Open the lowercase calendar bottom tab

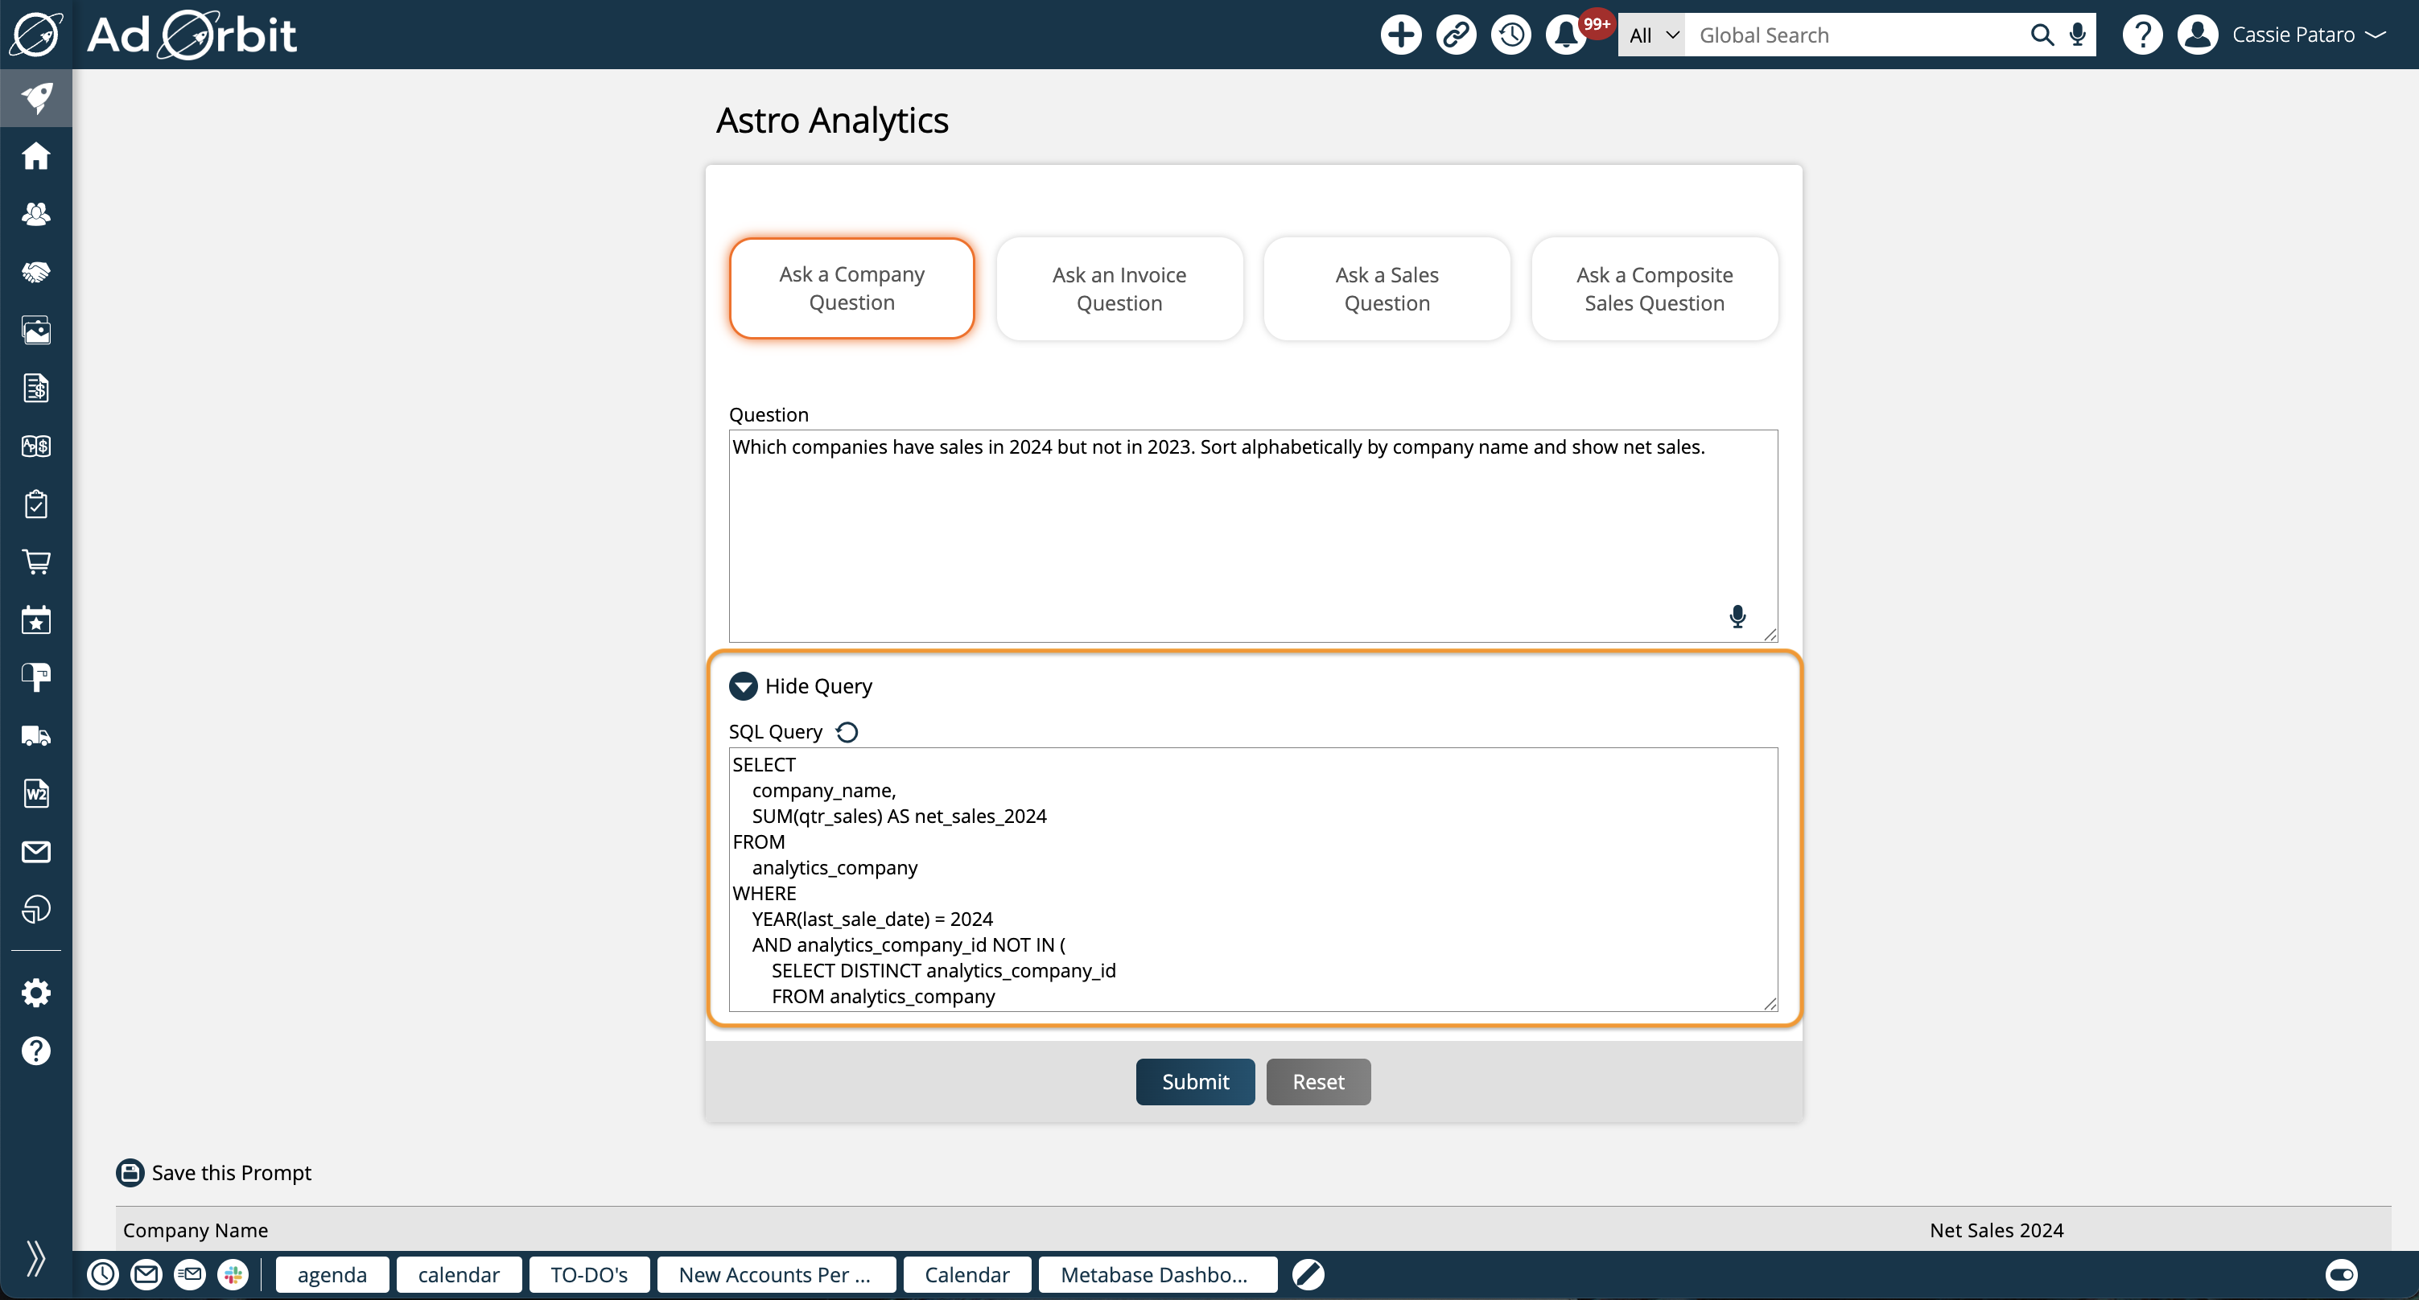coord(458,1274)
